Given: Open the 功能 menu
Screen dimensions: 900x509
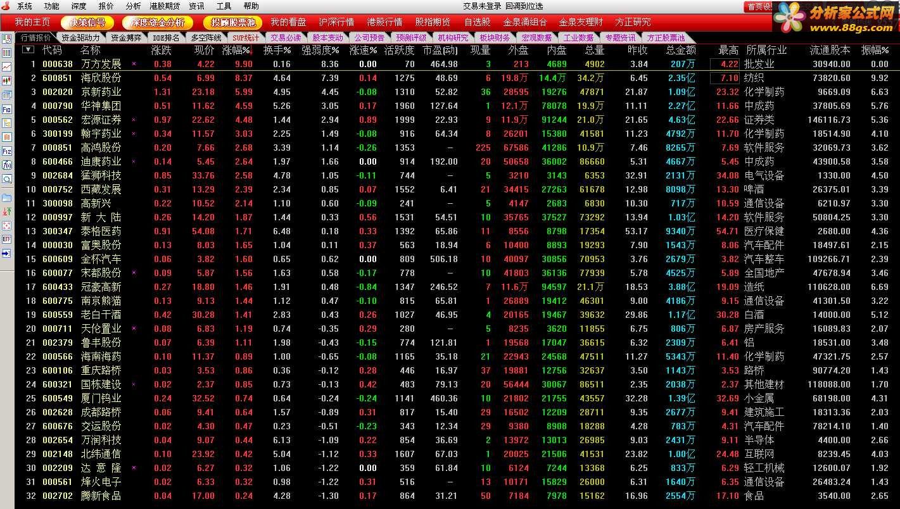Looking at the screenshot, I should point(51,6).
